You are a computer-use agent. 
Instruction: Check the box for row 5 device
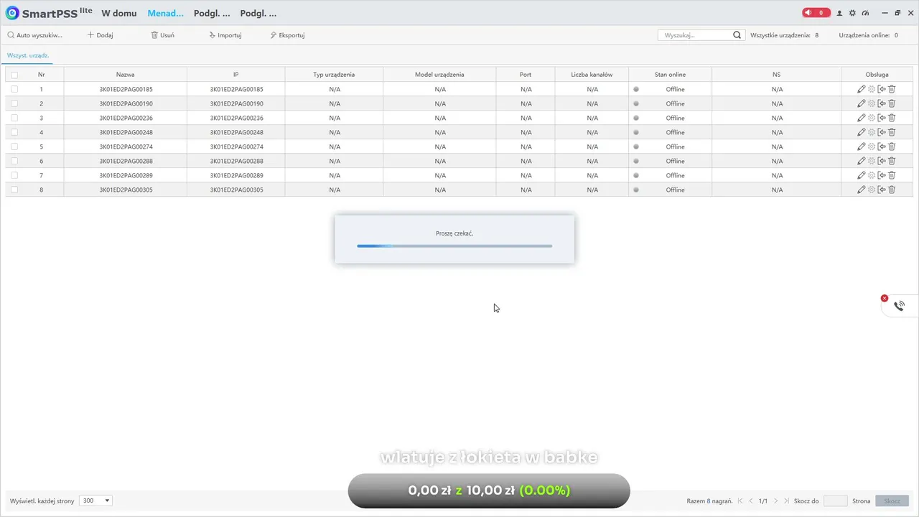click(x=14, y=146)
